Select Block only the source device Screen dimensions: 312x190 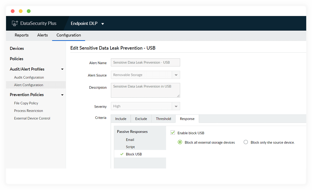246,142
